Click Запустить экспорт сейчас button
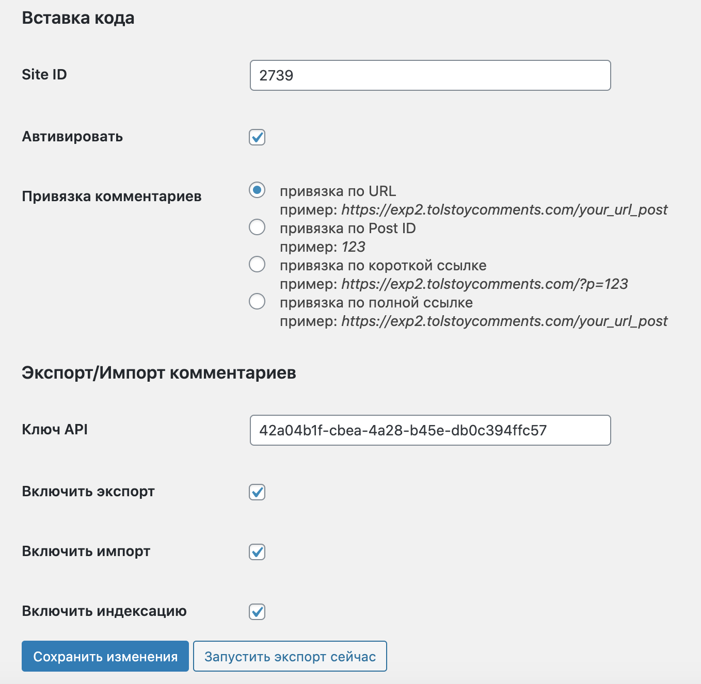Image resolution: width=701 pixels, height=684 pixels. pyautogui.click(x=290, y=656)
